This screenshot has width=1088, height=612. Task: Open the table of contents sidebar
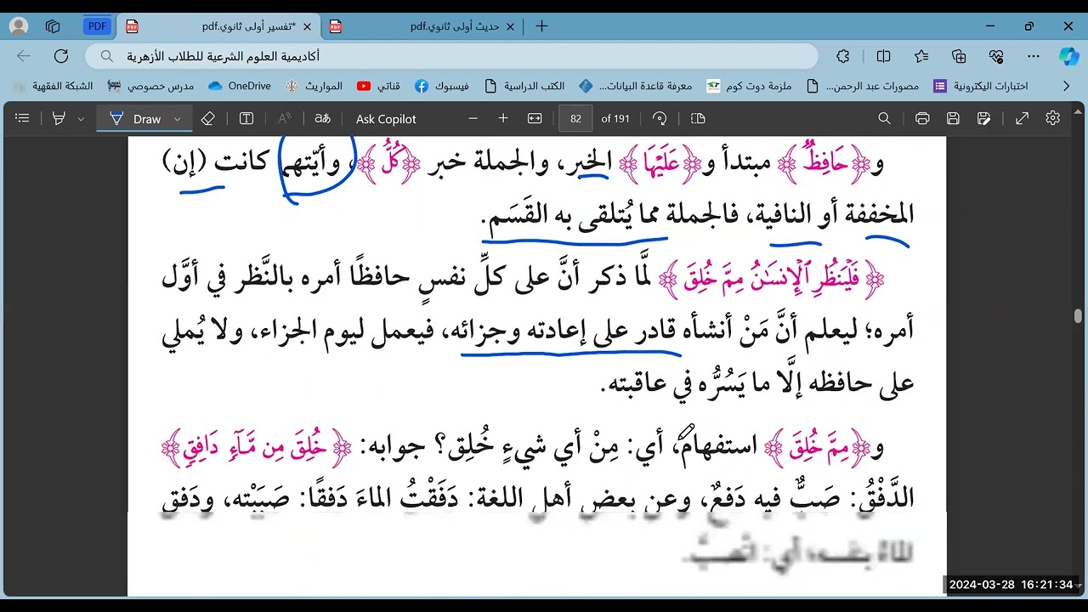pos(22,119)
